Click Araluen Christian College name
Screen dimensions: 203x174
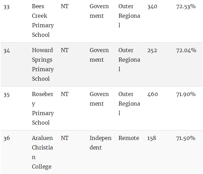click(x=42, y=152)
